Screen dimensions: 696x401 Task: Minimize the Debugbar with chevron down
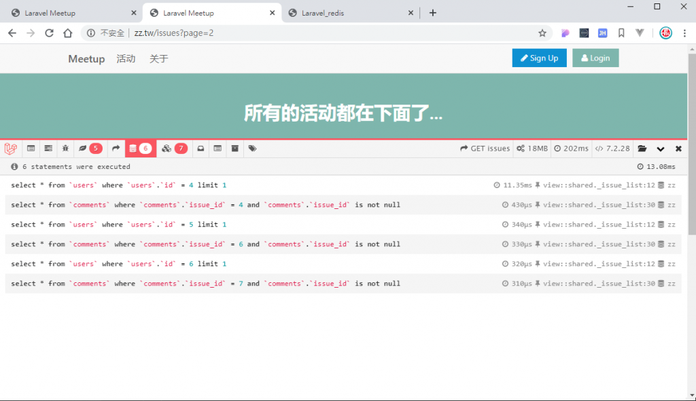click(x=661, y=149)
